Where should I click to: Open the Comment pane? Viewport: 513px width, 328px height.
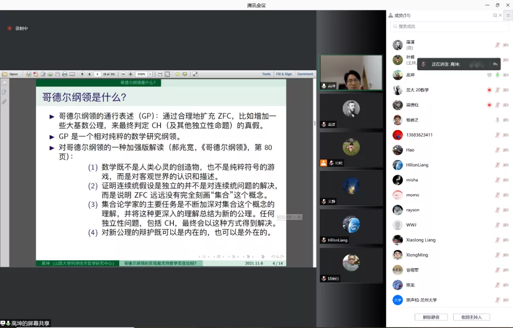pos(305,74)
